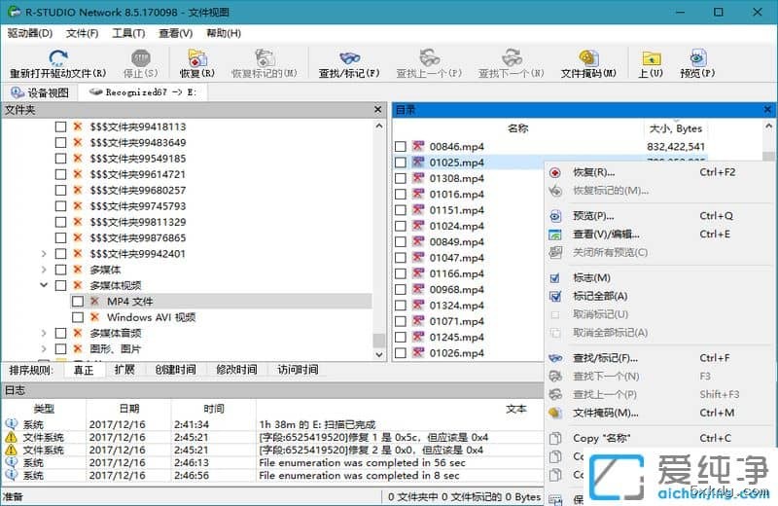Click the Preview (预览) toolbar icon
Image resolution: width=778 pixels, height=506 pixels.
pos(697,57)
